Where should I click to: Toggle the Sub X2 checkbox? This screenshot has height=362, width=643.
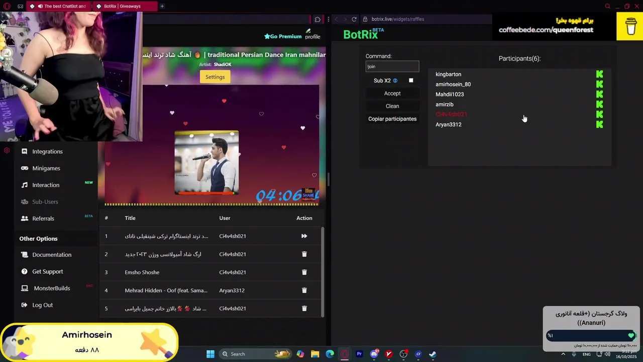click(x=411, y=80)
